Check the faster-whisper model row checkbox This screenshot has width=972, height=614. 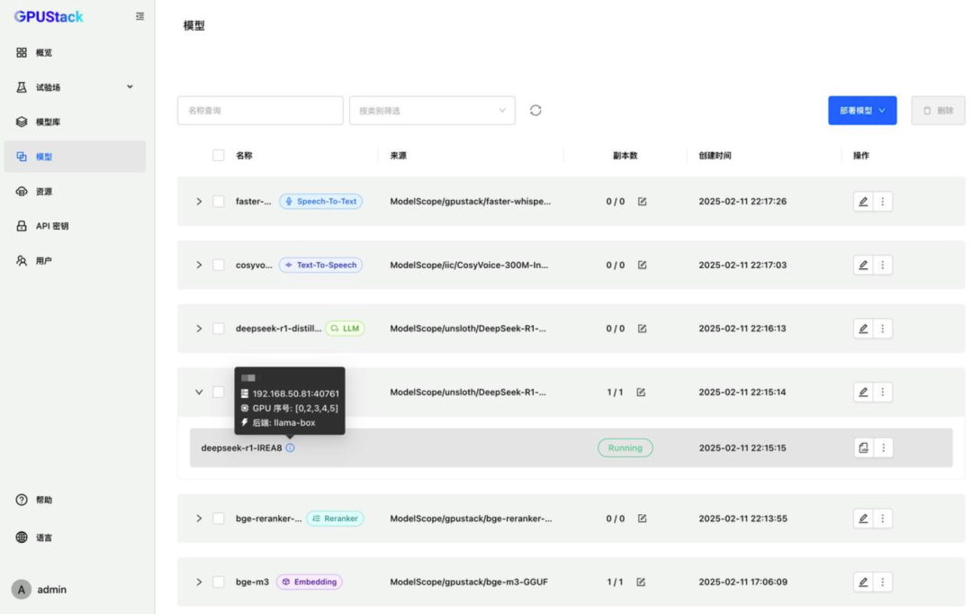[219, 202]
